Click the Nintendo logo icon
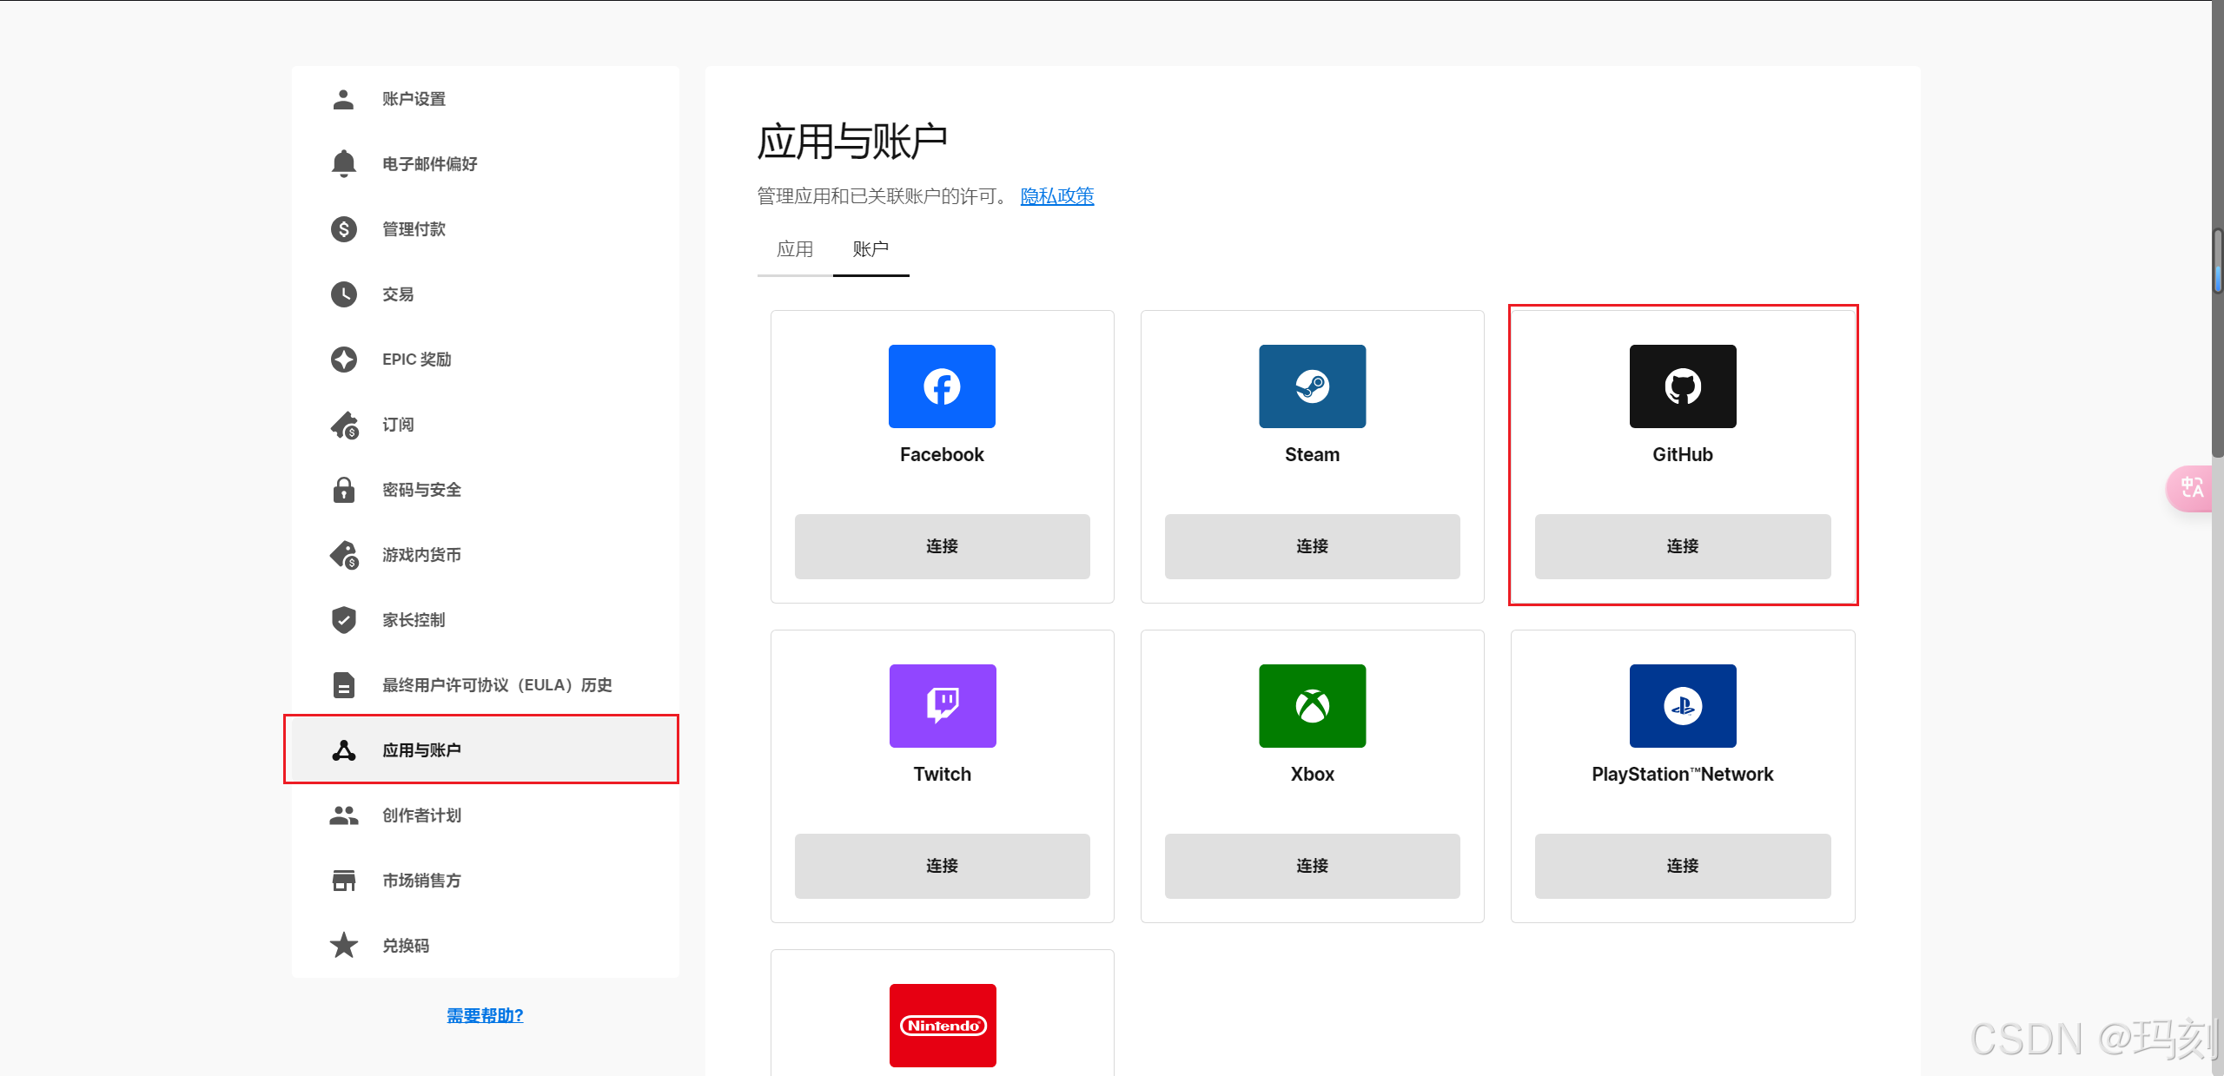Screen dimensions: 2224x1076 [x=942, y=1025]
